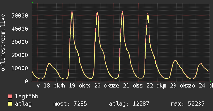Screen dimensions: 213x111
Task: Click the 20000 y-axis label
Action: (20, 55)
